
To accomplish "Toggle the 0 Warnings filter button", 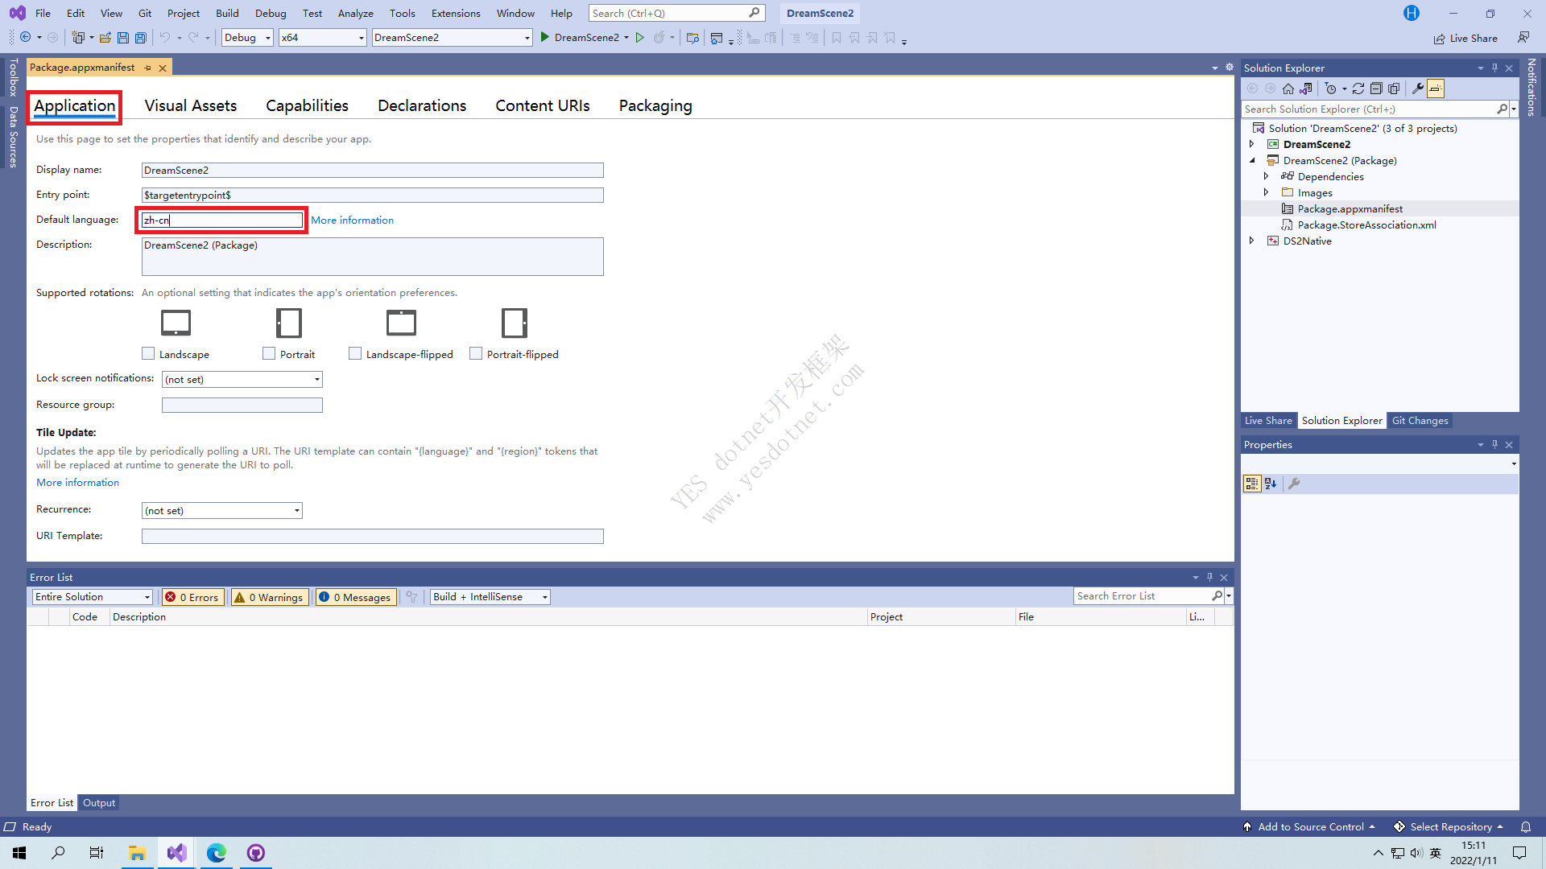I will pos(269,597).
